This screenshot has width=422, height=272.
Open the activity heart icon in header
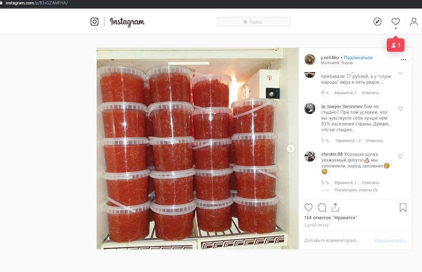pos(396,22)
